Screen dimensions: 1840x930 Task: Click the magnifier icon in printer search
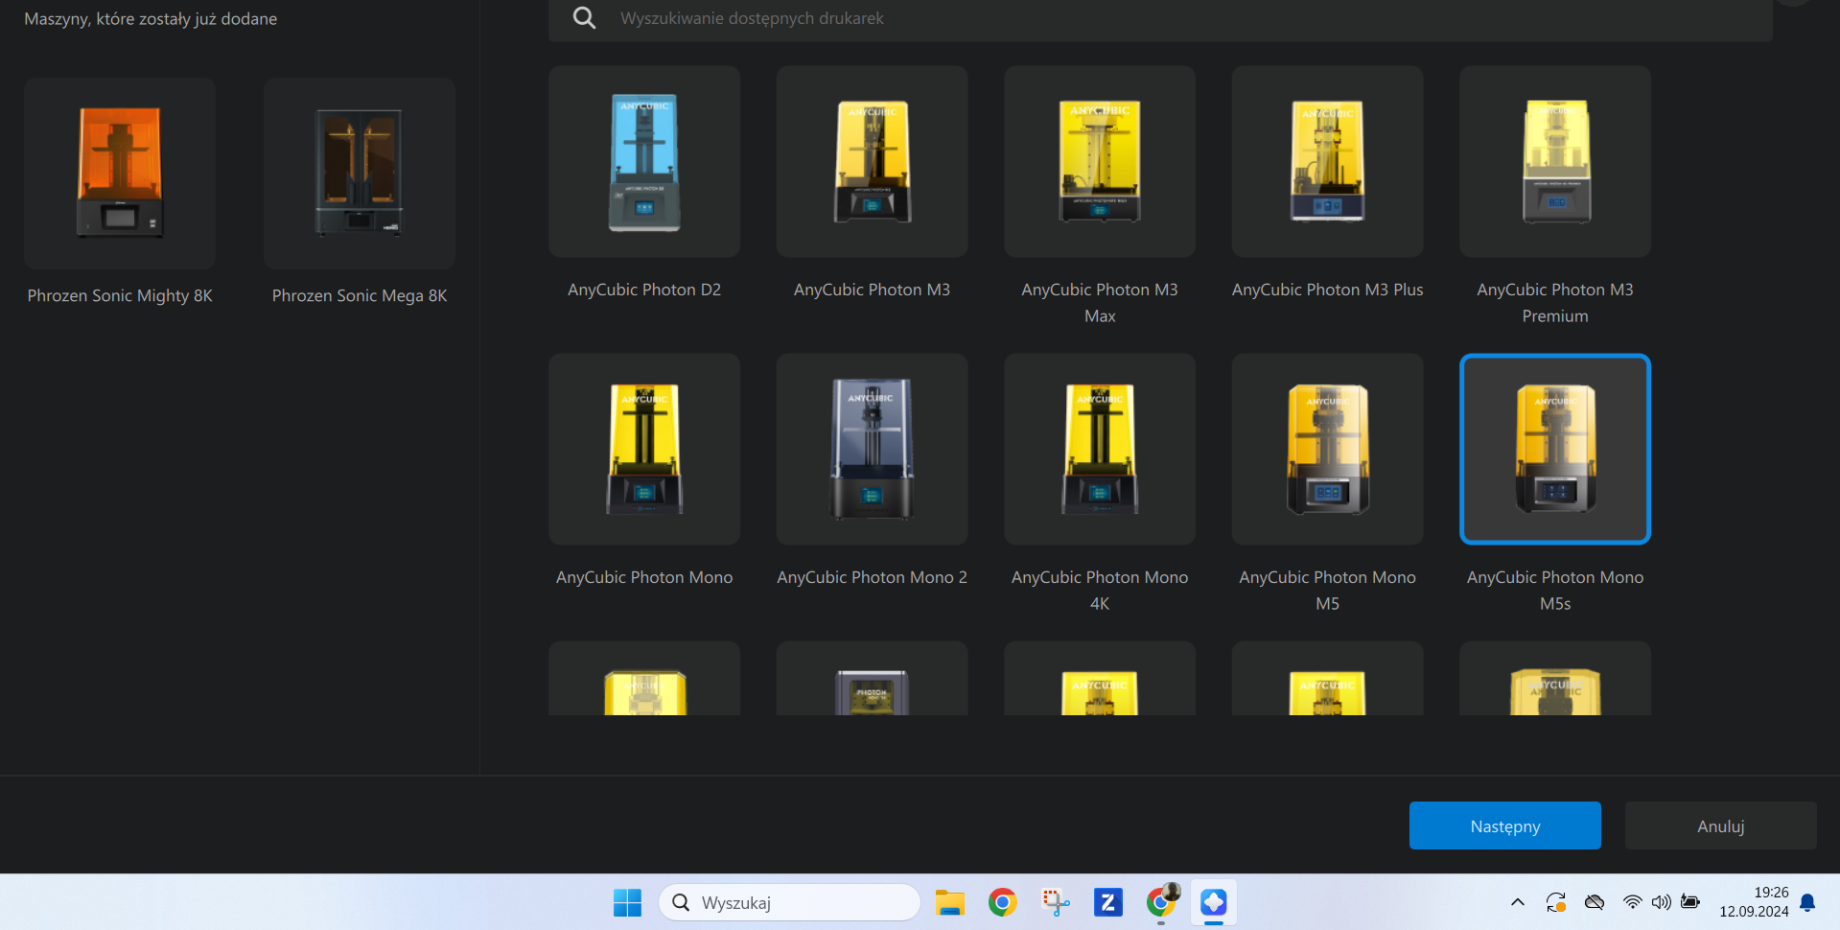coord(584,17)
